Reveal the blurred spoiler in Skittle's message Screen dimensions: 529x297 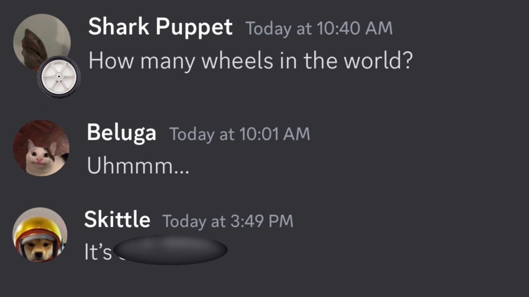[170, 250]
